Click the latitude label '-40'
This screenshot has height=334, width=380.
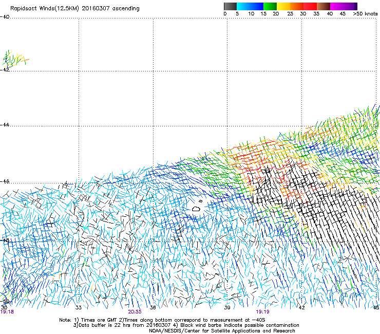5,17
